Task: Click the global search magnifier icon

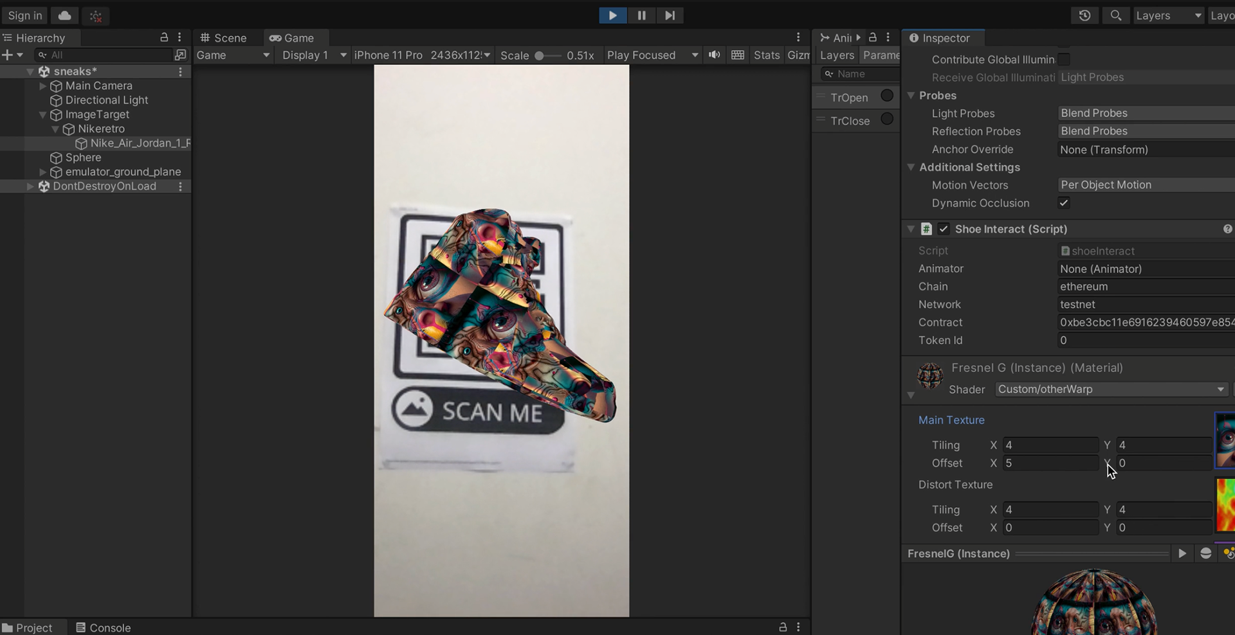Action: tap(1116, 15)
